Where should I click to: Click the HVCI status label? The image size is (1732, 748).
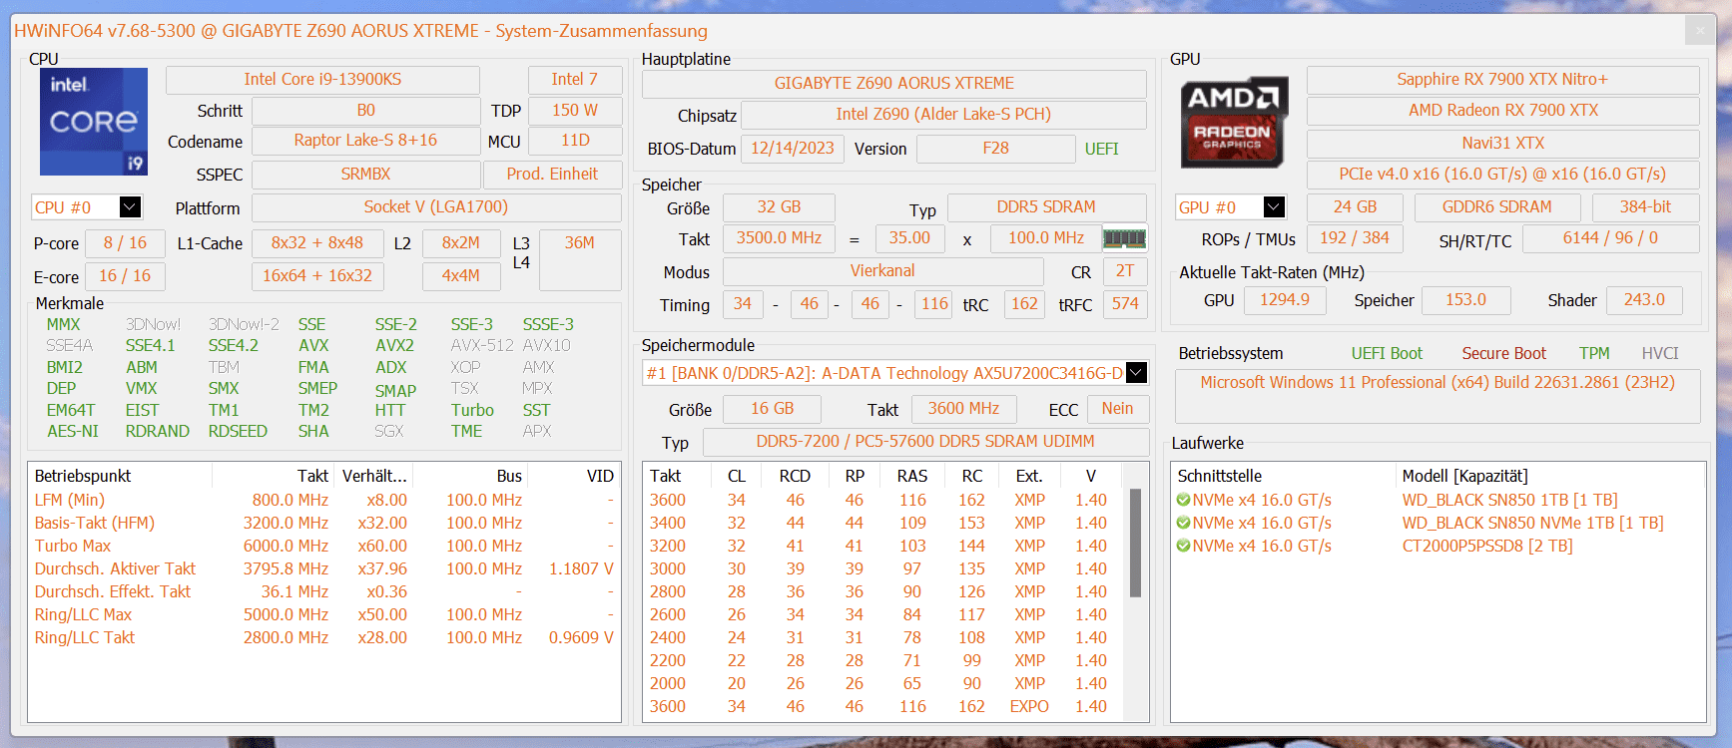[x=1660, y=354]
